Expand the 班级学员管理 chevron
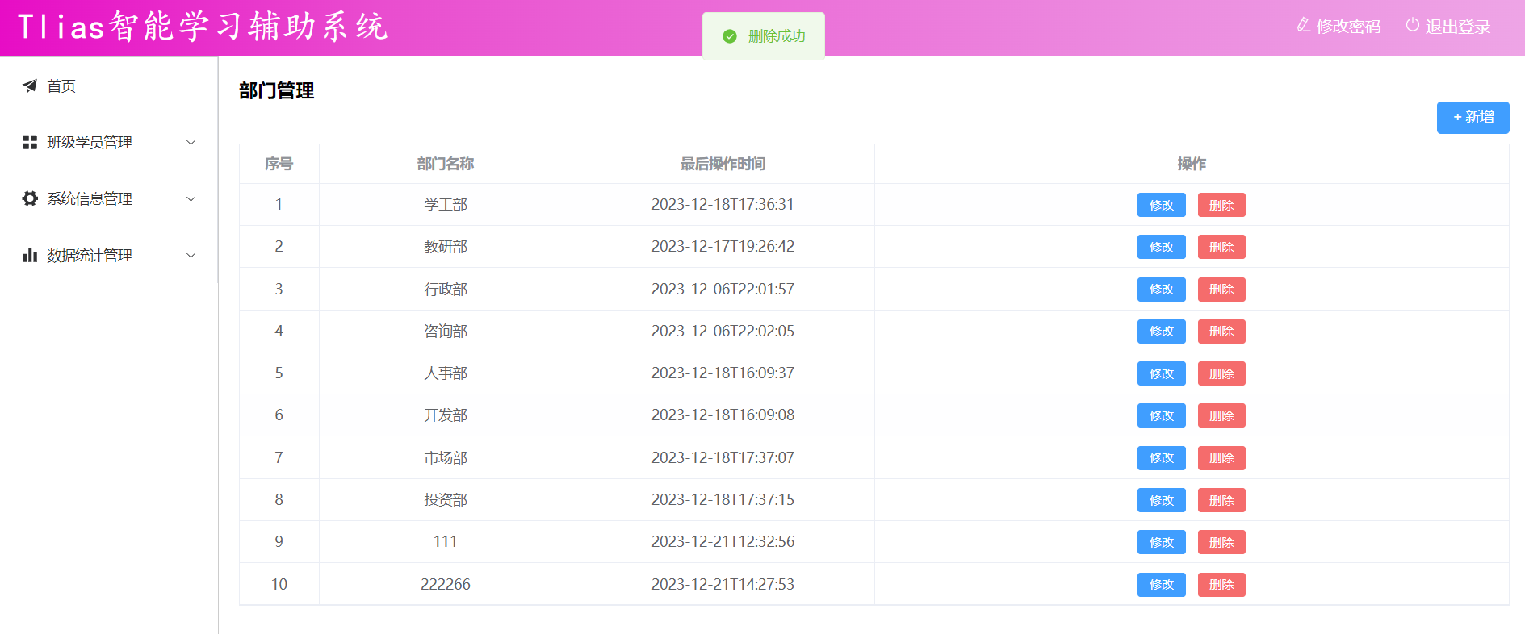This screenshot has height=634, width=1525. tap(191, 143)
